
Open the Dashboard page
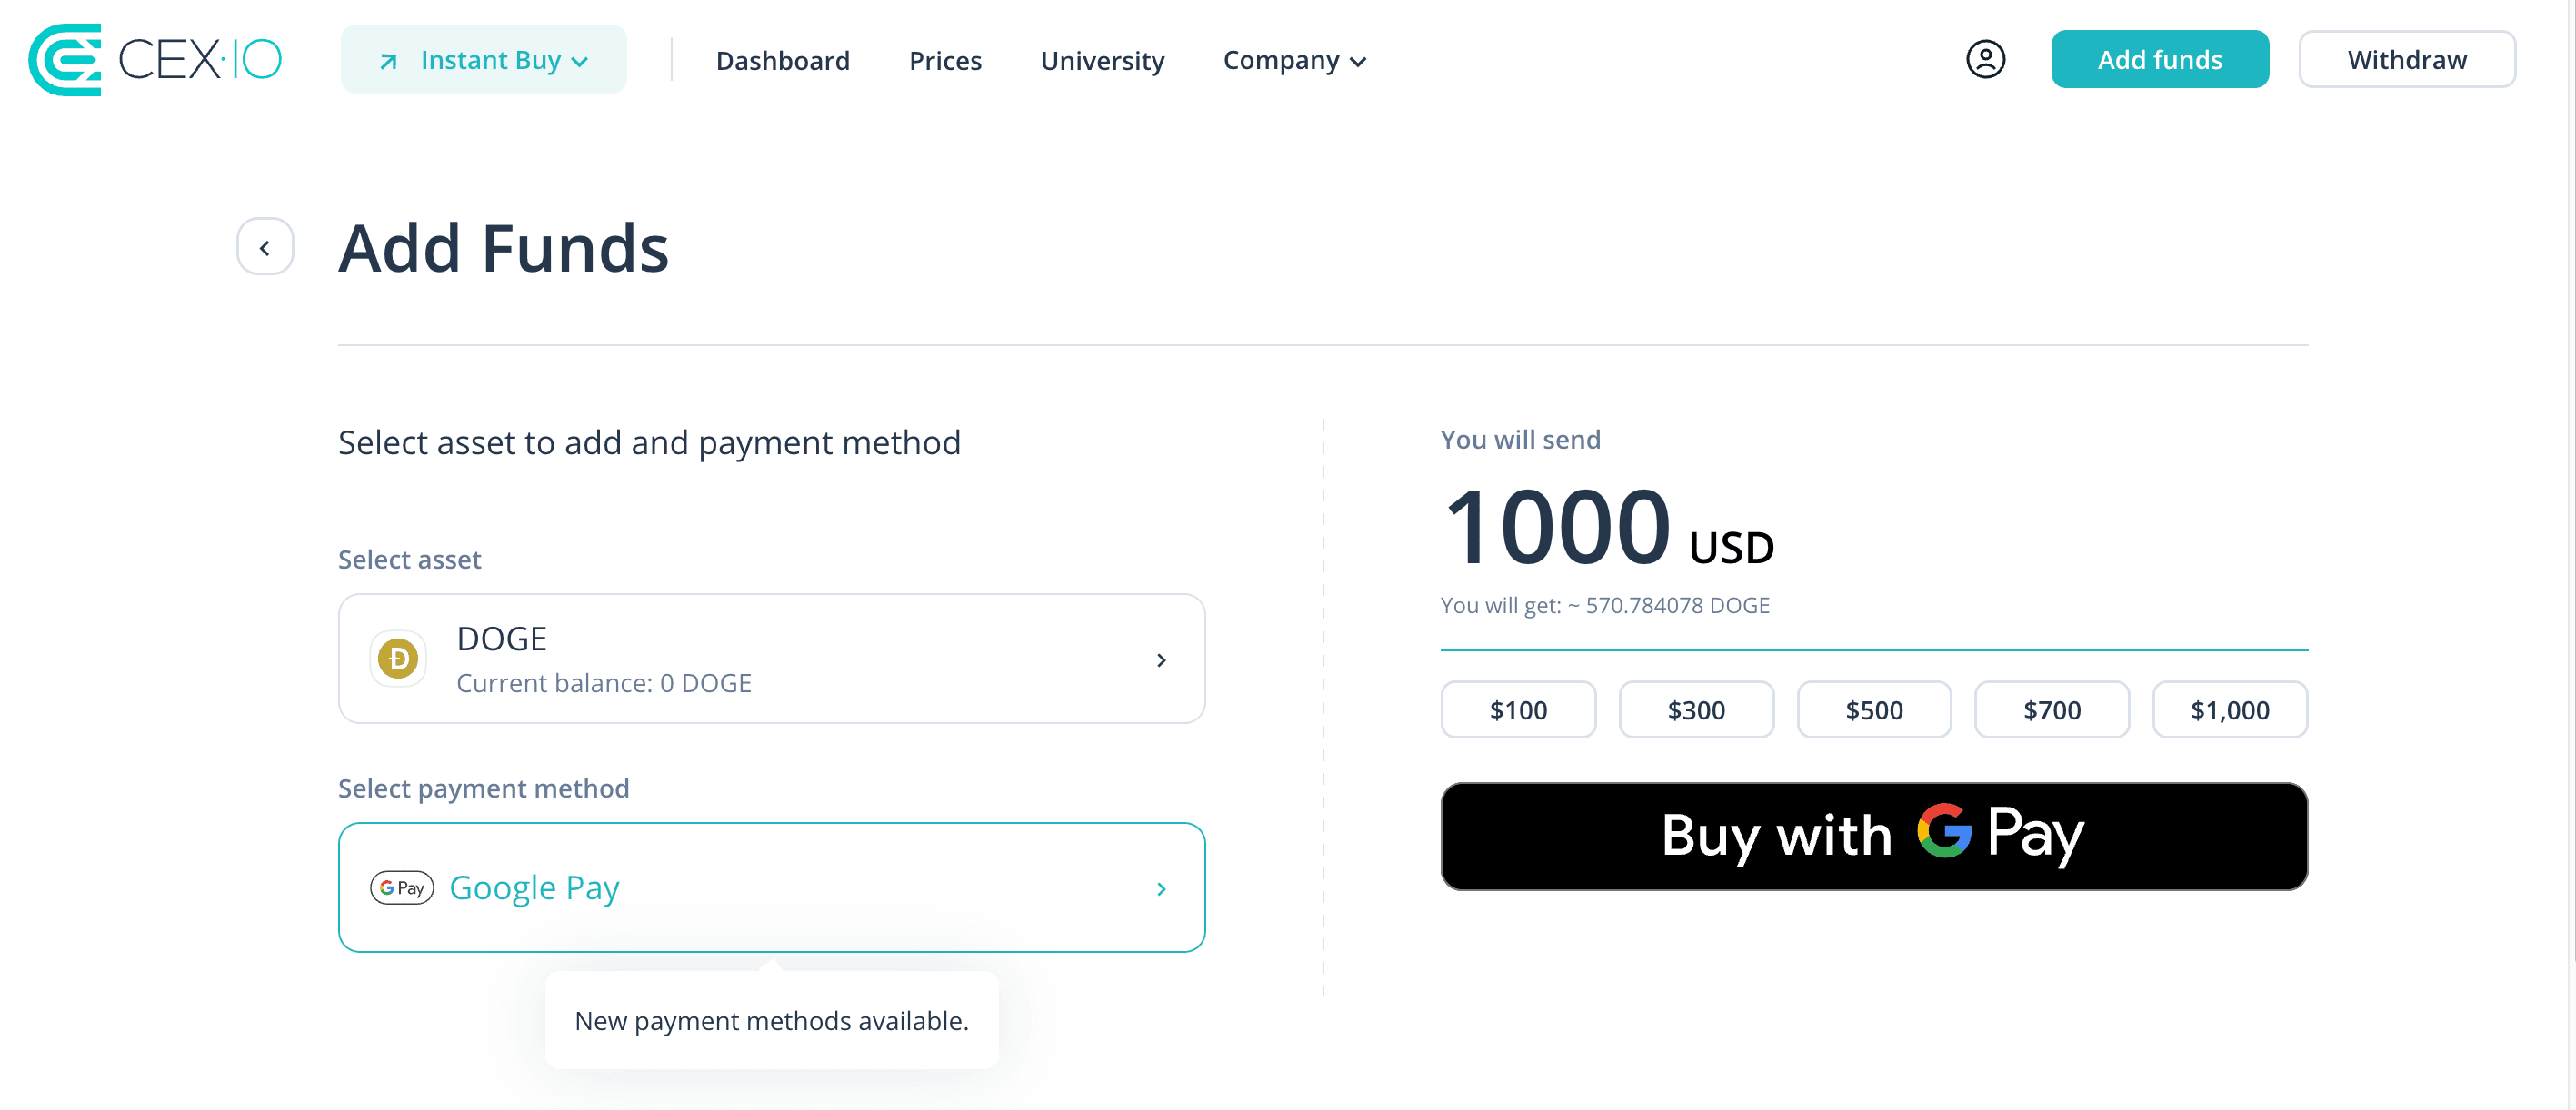click(783, 61)
